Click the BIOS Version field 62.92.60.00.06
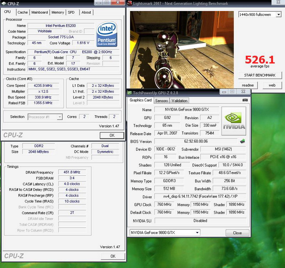This screenshot has height=268, width=285. coord(196,141)
